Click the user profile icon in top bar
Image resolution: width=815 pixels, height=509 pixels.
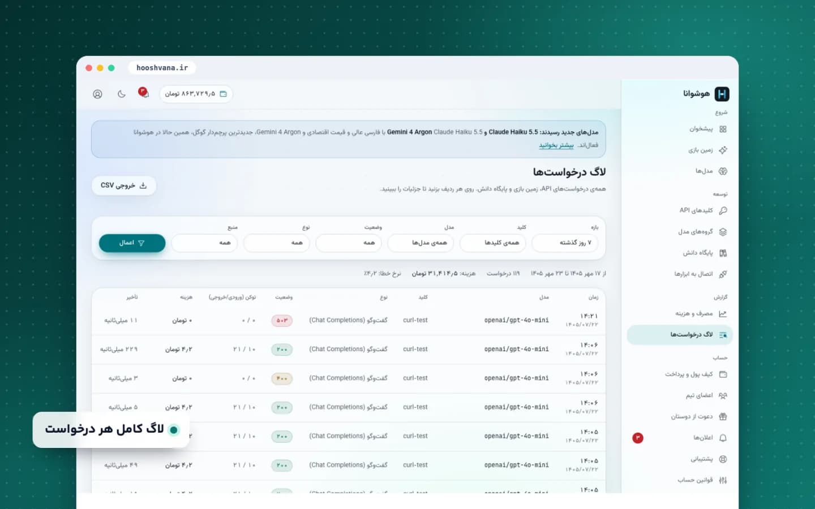click(x=97, y=94)
